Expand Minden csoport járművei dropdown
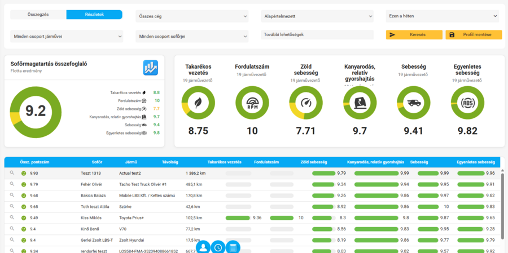508x253 pixels. click(67, 37)
